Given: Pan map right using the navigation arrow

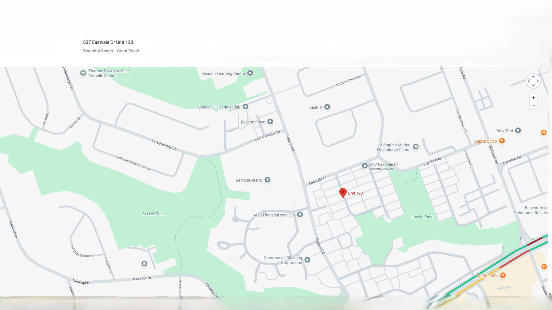Looking at the screenshot, I should click(x=537, y=81).
